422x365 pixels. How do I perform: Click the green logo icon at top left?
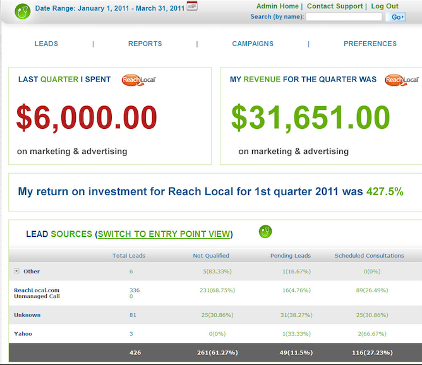pos(23,11)
